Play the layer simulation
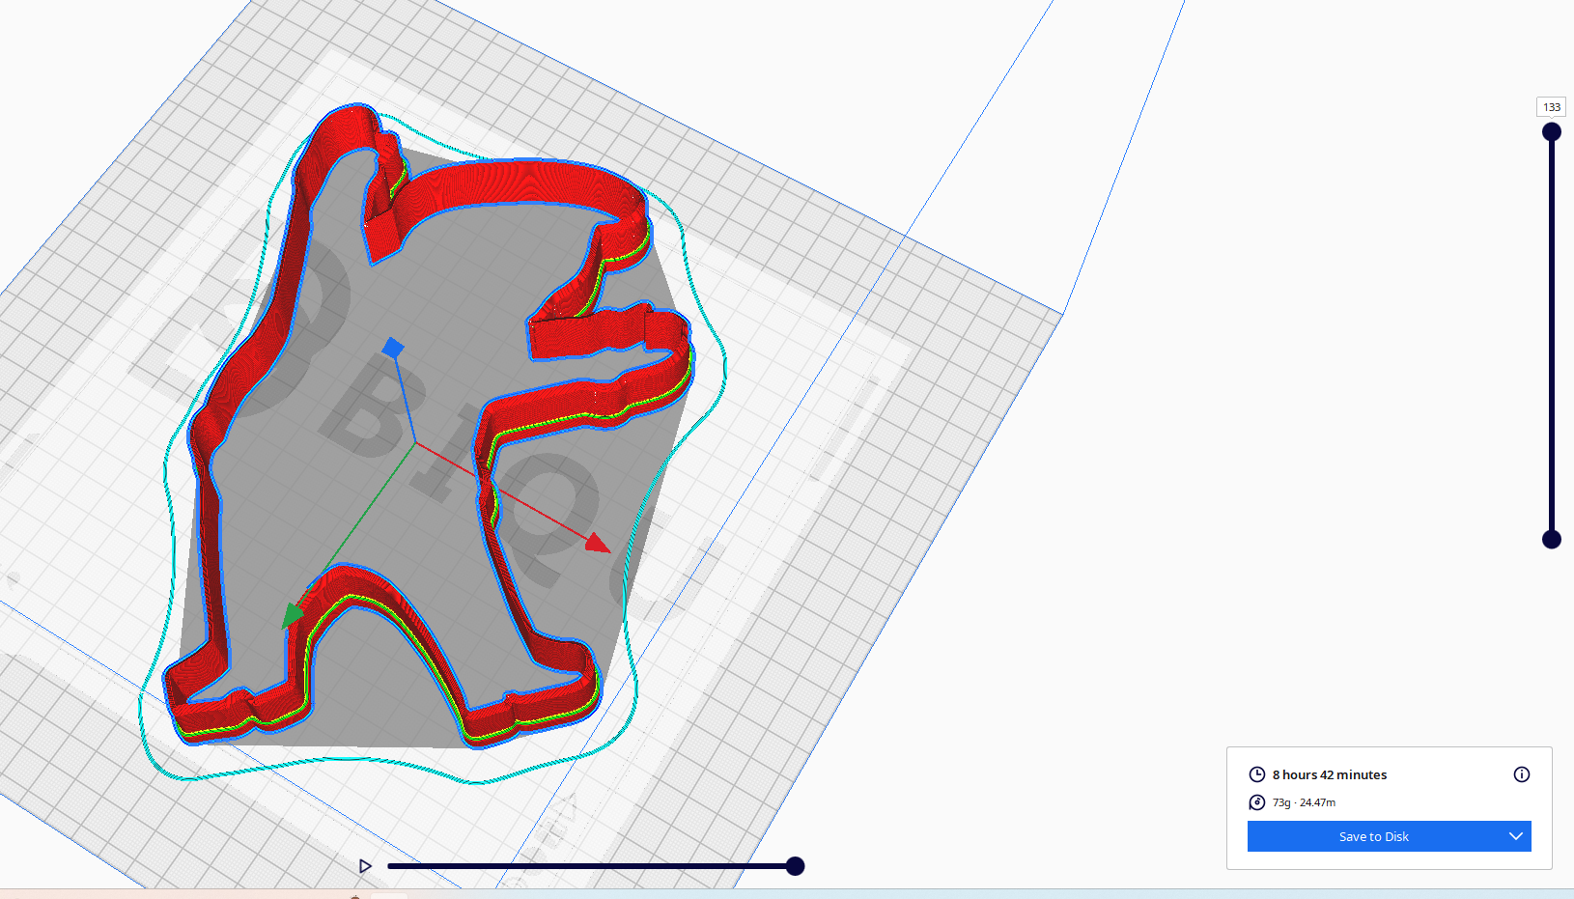Screen dimensions: 1574x899 [365, 866]
